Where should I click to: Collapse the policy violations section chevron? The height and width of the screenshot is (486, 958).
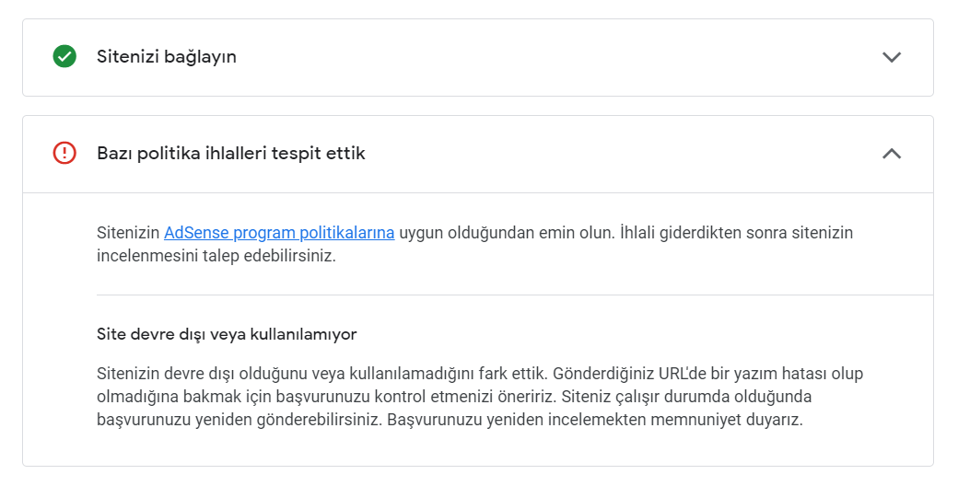pos(892,153)
